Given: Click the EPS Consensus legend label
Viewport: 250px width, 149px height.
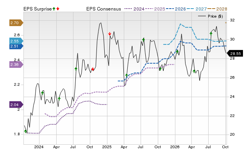Looking at the screenshot, I should 104,9.
